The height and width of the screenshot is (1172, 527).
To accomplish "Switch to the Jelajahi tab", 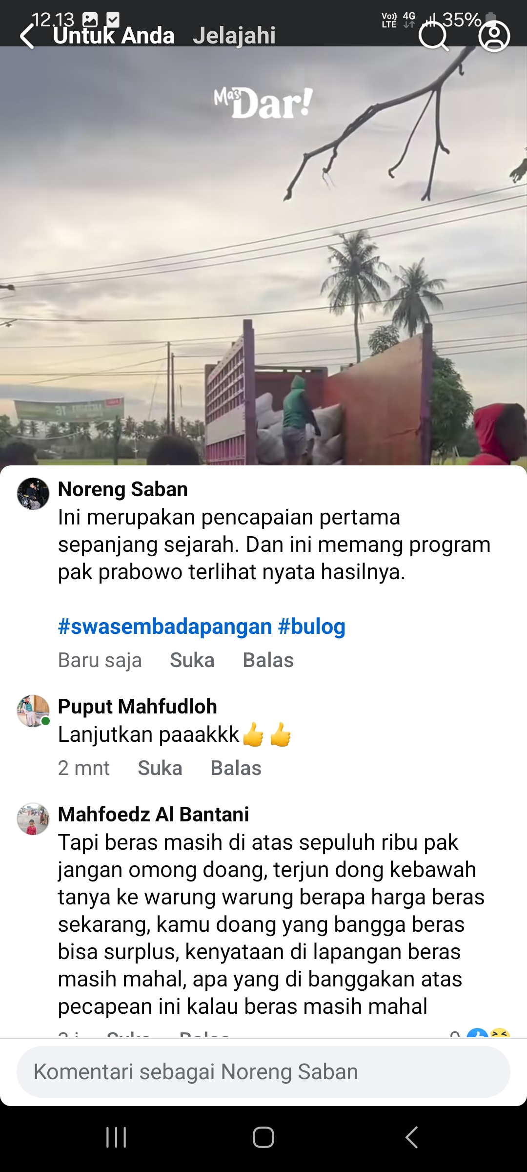I will pos(234,36).
